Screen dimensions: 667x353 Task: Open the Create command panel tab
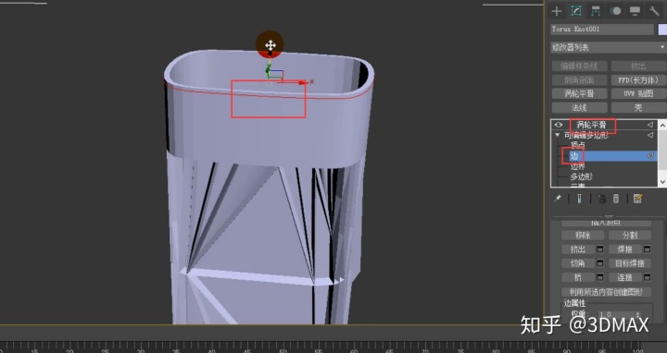[557, 11]
